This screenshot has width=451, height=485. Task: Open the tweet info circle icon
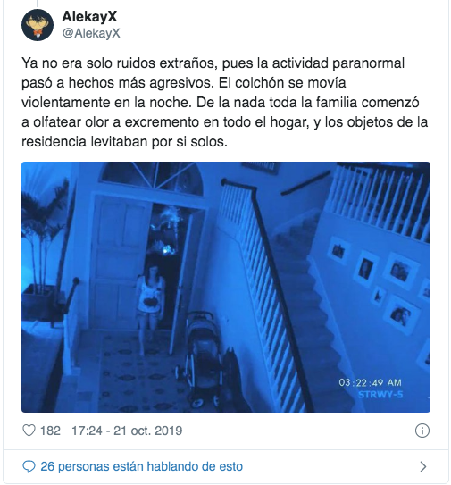(x=422, y=431)
